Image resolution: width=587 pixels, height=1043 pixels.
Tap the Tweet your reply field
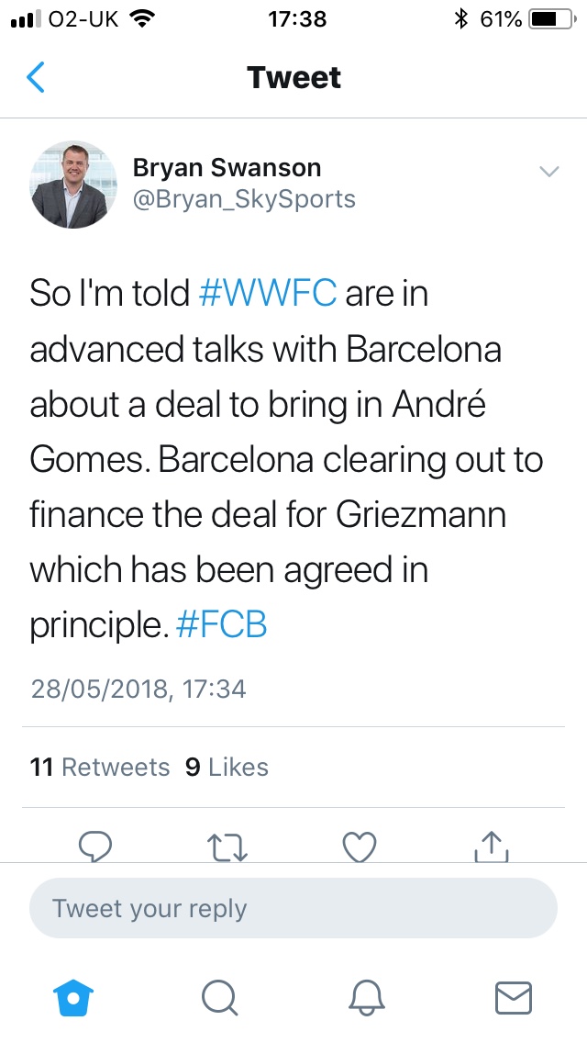(293, 909)
